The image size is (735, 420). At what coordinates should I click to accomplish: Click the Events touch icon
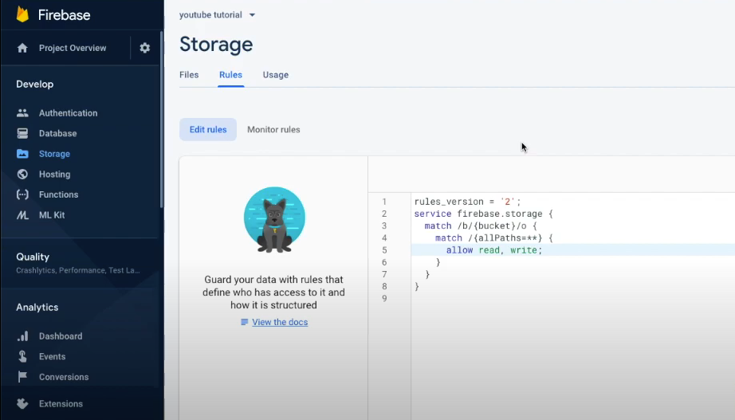pyautogui.click(x=22, y=357)
